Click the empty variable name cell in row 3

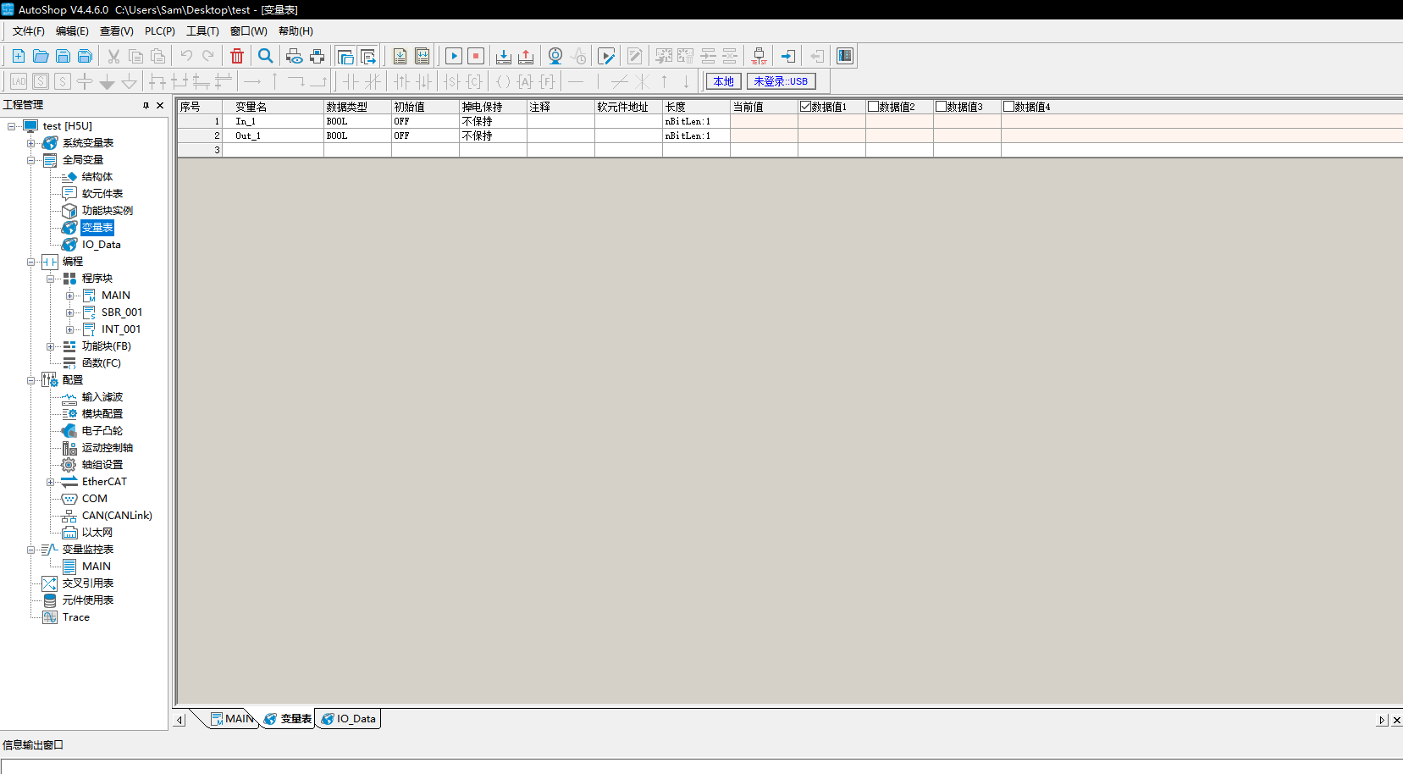[273, 150]
